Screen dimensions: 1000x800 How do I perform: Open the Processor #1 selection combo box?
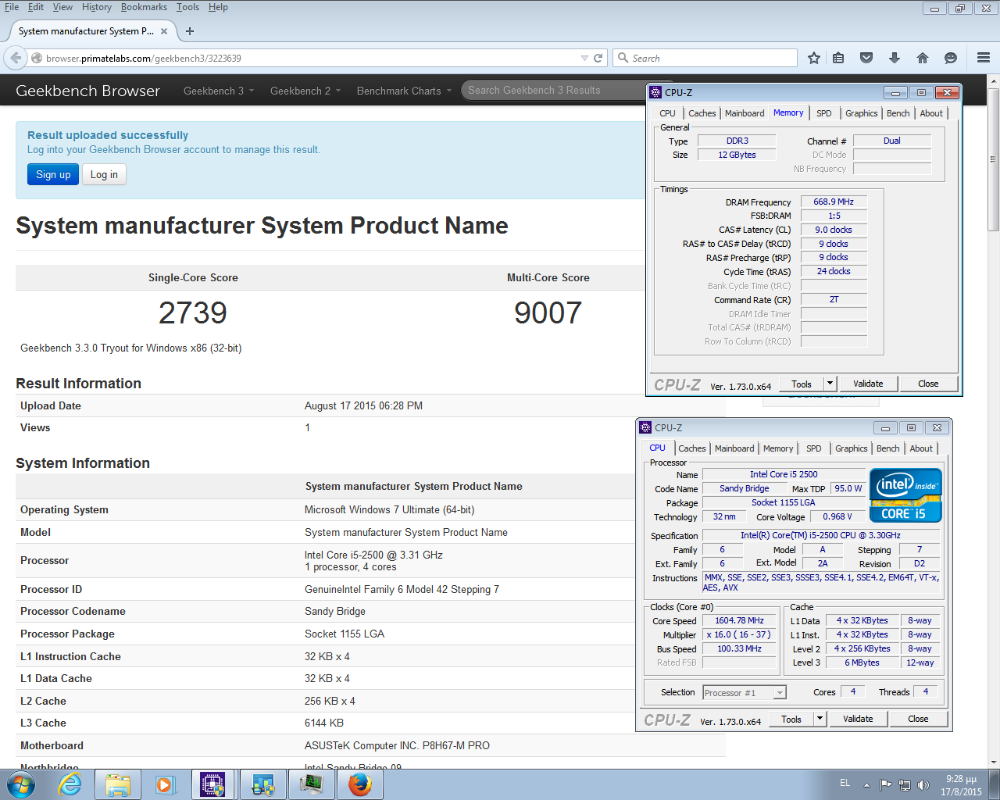pyautogui.click(x=745, y=692)
